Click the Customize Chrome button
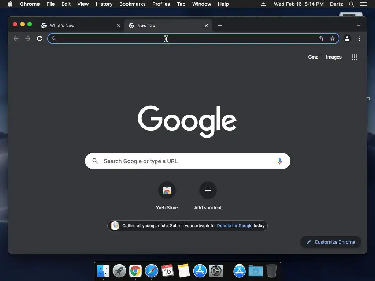The width and height of the screenshot is (375, 281). [x=331, y=242]
